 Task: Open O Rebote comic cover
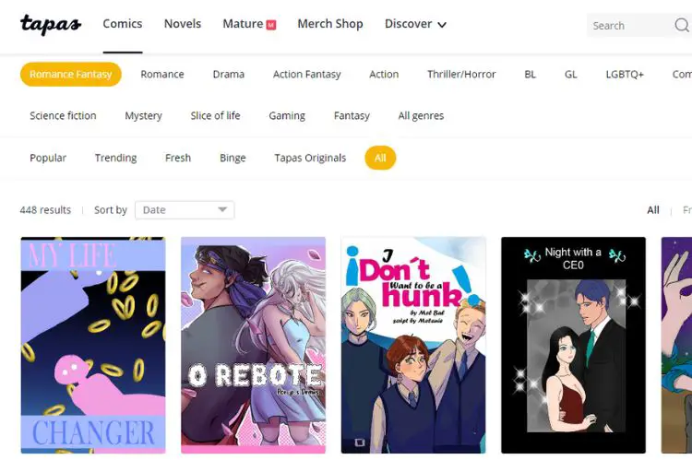(x=254, y=345)
